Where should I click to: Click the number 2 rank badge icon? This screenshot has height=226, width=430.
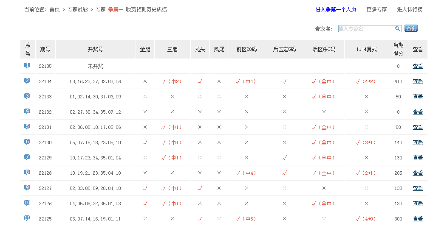pos(27,81)
